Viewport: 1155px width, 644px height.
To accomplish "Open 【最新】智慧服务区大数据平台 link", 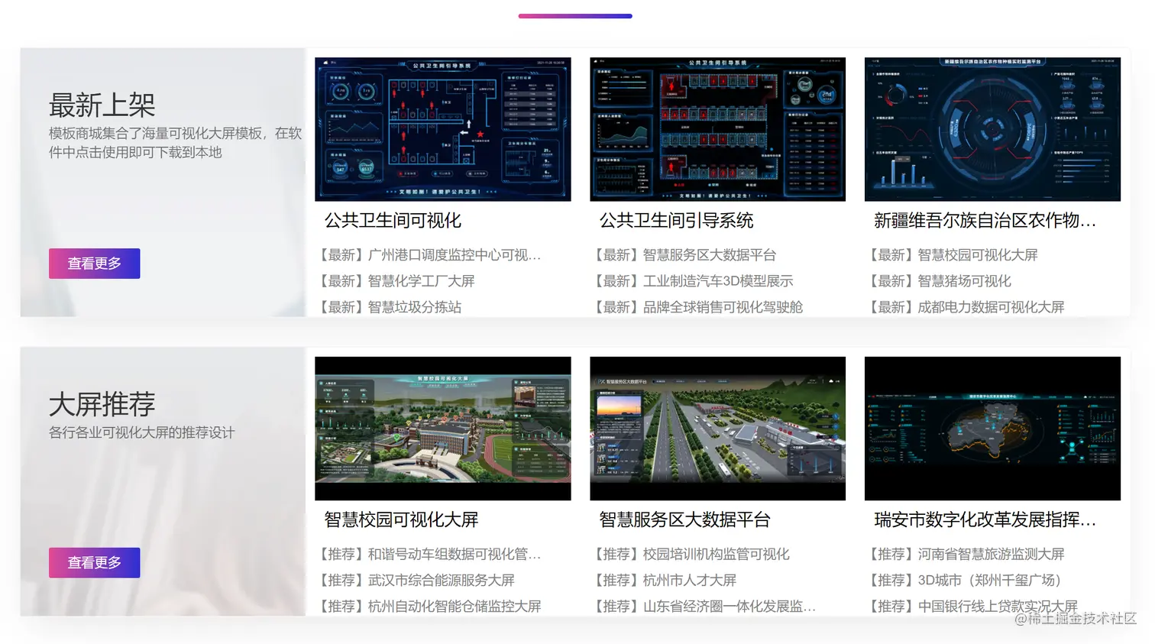I will coord(684,255).
